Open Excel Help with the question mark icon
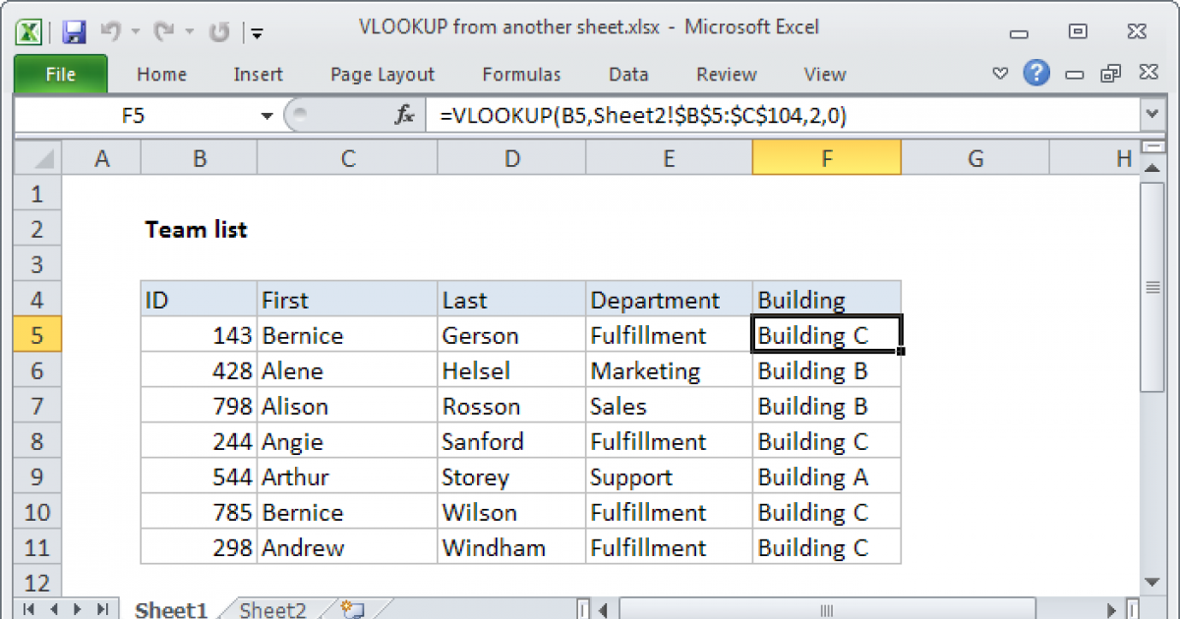Image resolution: width=1180 pixels, height=619 pixels. [x=1036, y=73]
